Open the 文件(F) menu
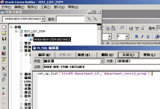Image resolution: width=160 pixels, height=109 pixels. tap(6, 7)
